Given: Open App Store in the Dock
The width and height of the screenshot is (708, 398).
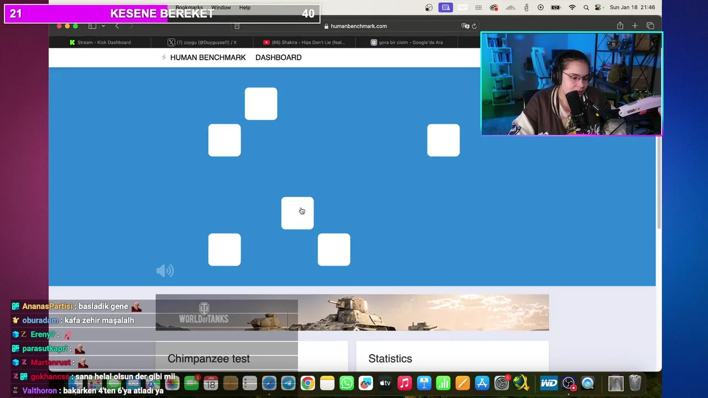Looking at the screenshot, I should click(x=482, y=383).
